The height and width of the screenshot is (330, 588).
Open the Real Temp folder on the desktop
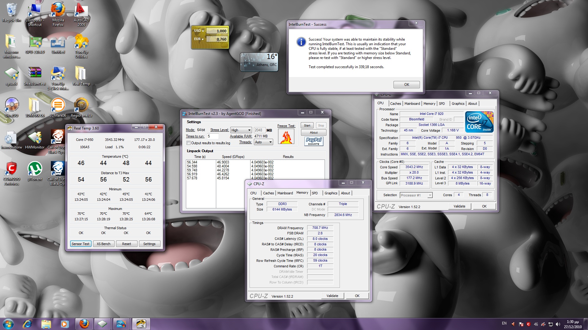tap(81, 76)
